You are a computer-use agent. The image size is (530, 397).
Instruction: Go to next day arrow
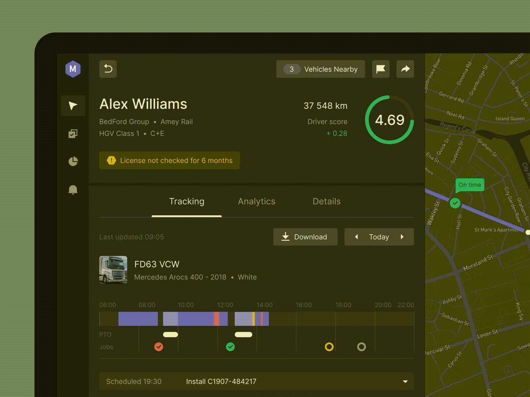(402, 237)
